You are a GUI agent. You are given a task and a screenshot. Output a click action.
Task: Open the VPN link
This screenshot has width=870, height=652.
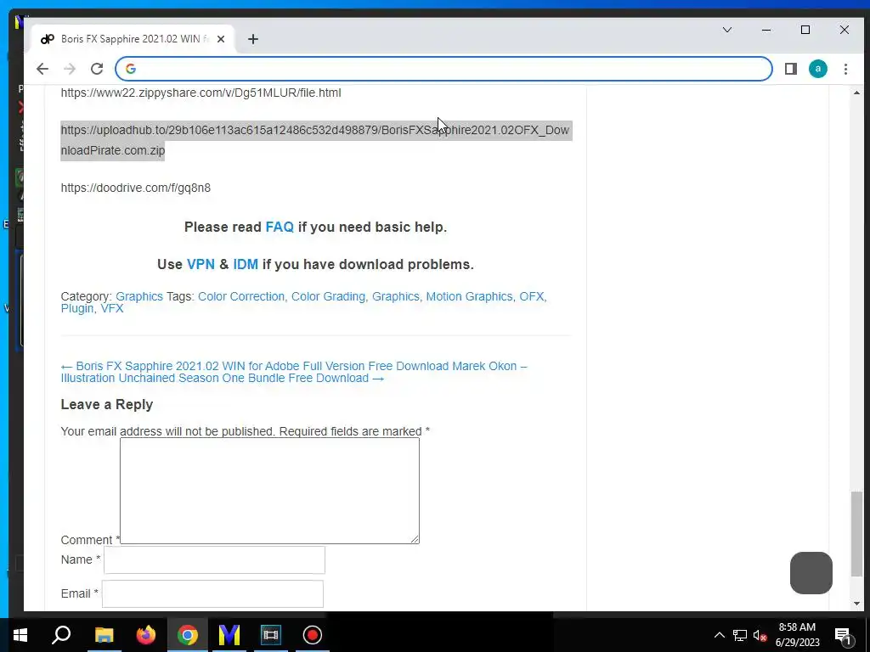[x=201, y=265]
